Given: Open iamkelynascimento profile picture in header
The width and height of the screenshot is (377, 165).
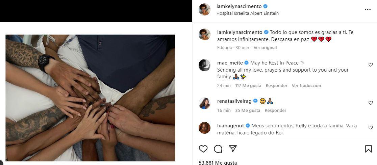Looking at the screenshot, I should click(204, 9).
